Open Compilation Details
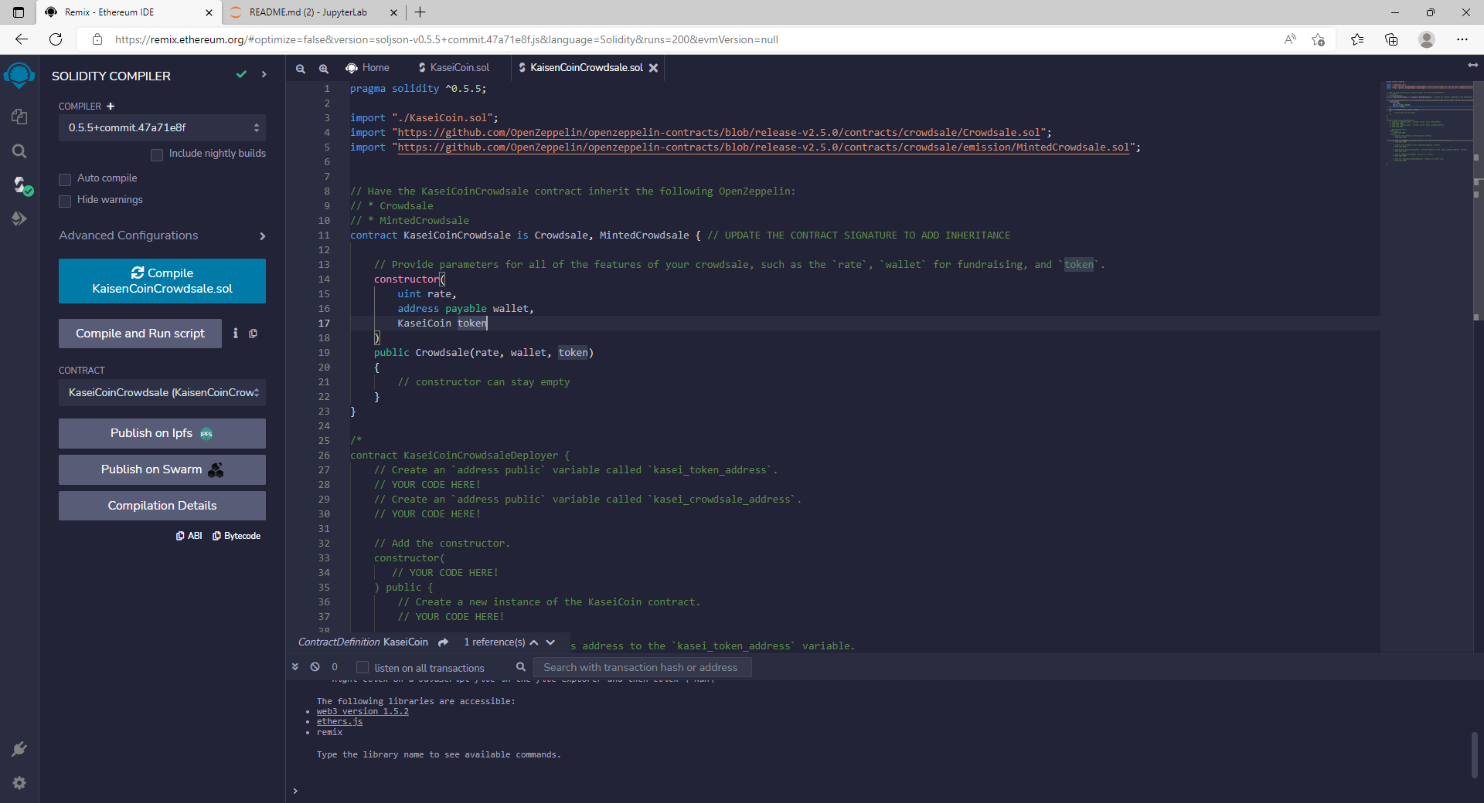This screenshot has width=1484, height=803. coord(162,506)
